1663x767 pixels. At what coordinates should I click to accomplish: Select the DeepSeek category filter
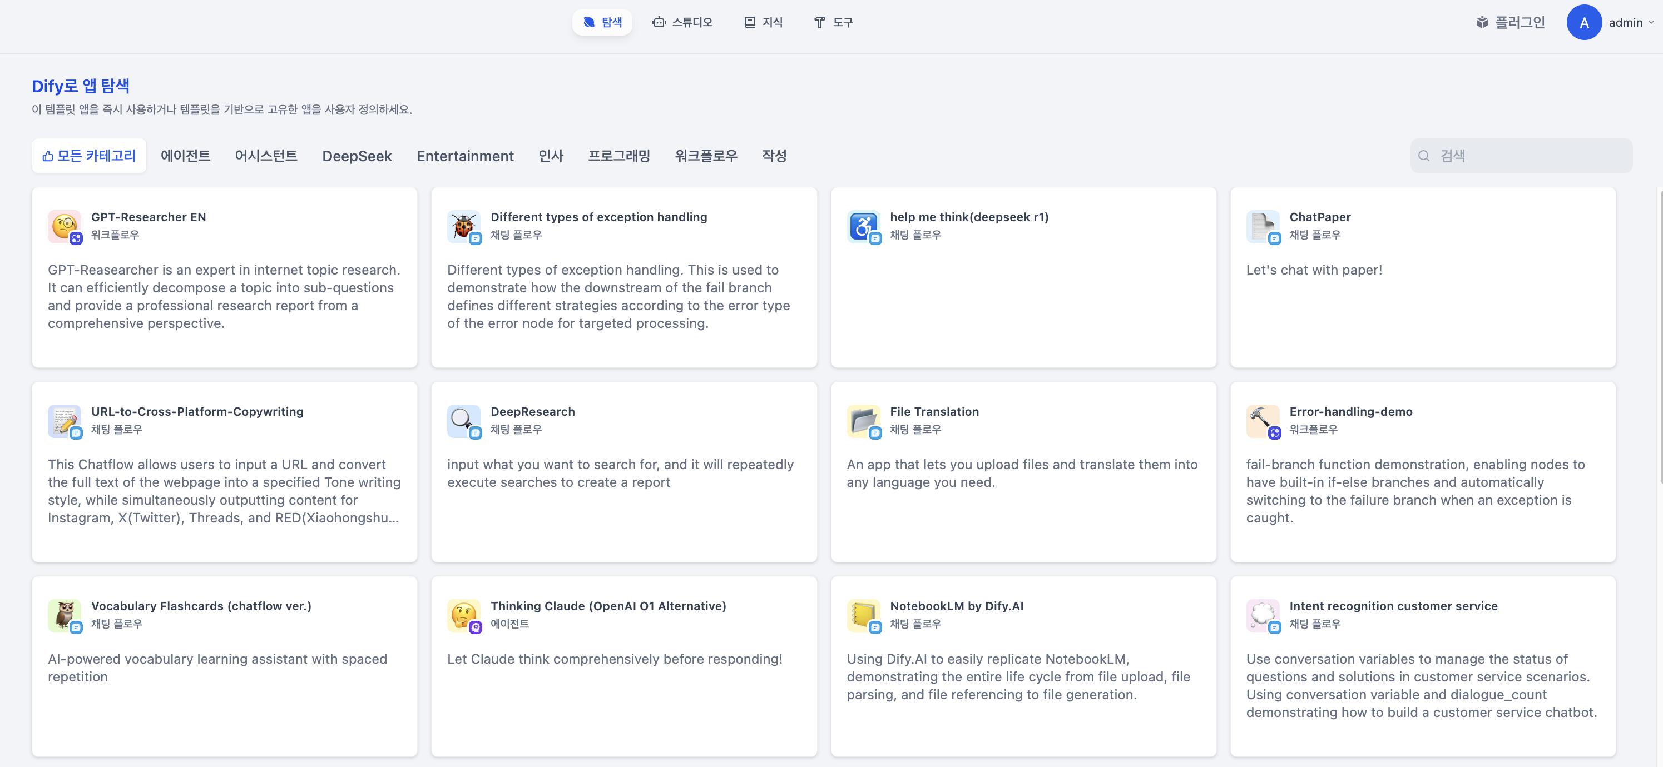tap(357, 156)
